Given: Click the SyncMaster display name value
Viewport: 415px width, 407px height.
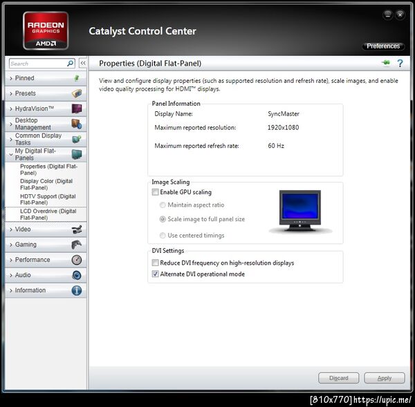Looking at the screenshot, I should [284, 114].
